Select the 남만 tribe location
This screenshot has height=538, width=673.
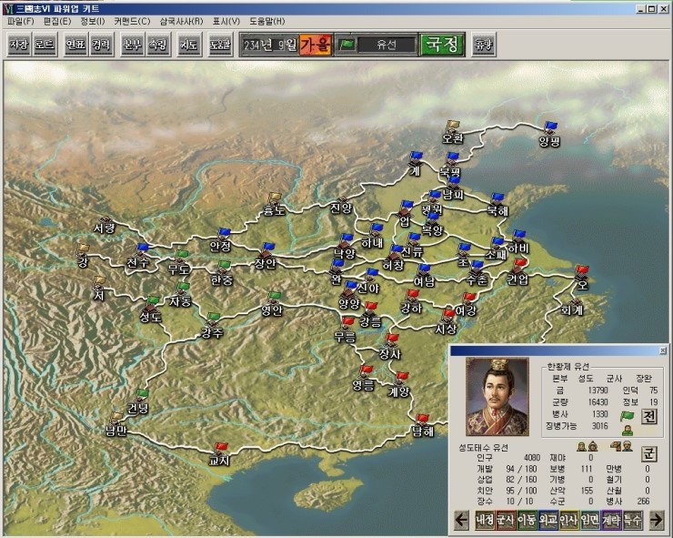click(116, 424)
